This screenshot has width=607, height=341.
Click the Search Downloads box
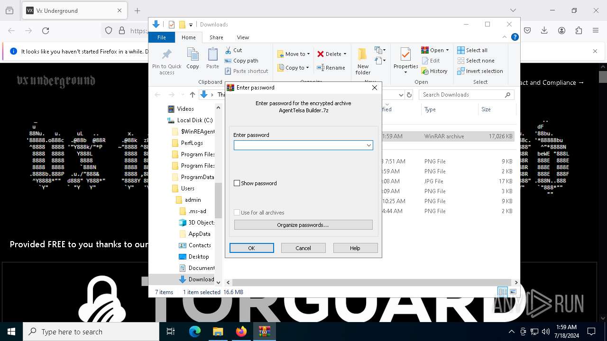(x=466, y=95)
